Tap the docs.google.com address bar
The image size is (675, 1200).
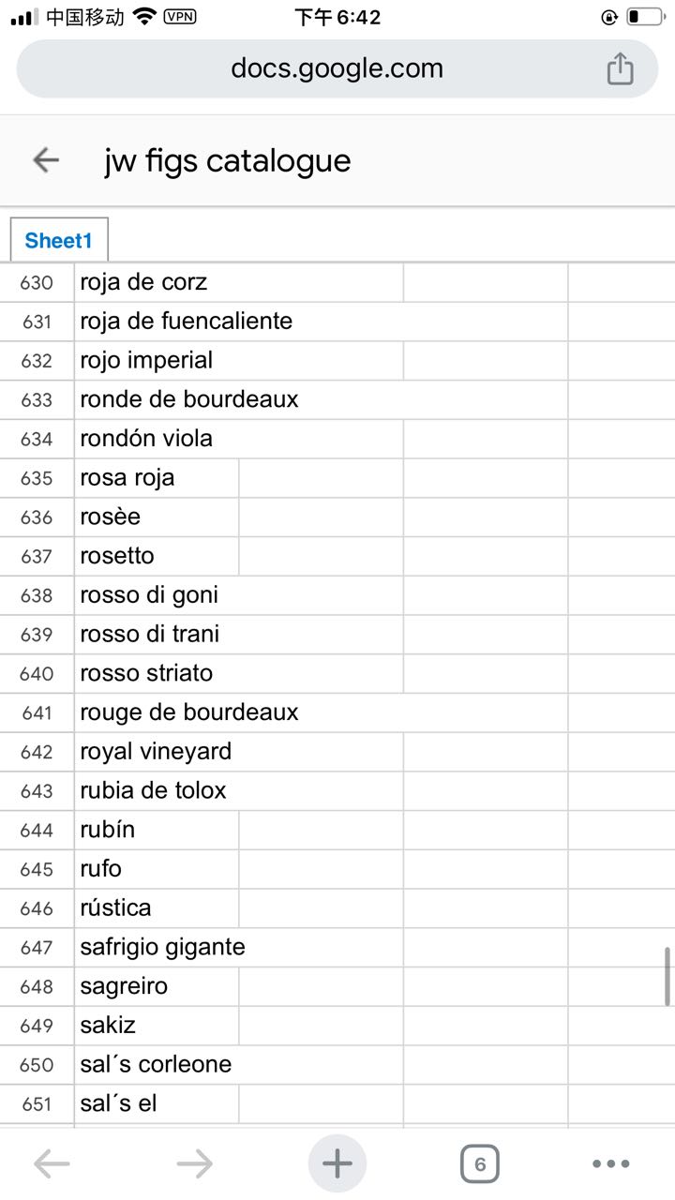point(337,68)
